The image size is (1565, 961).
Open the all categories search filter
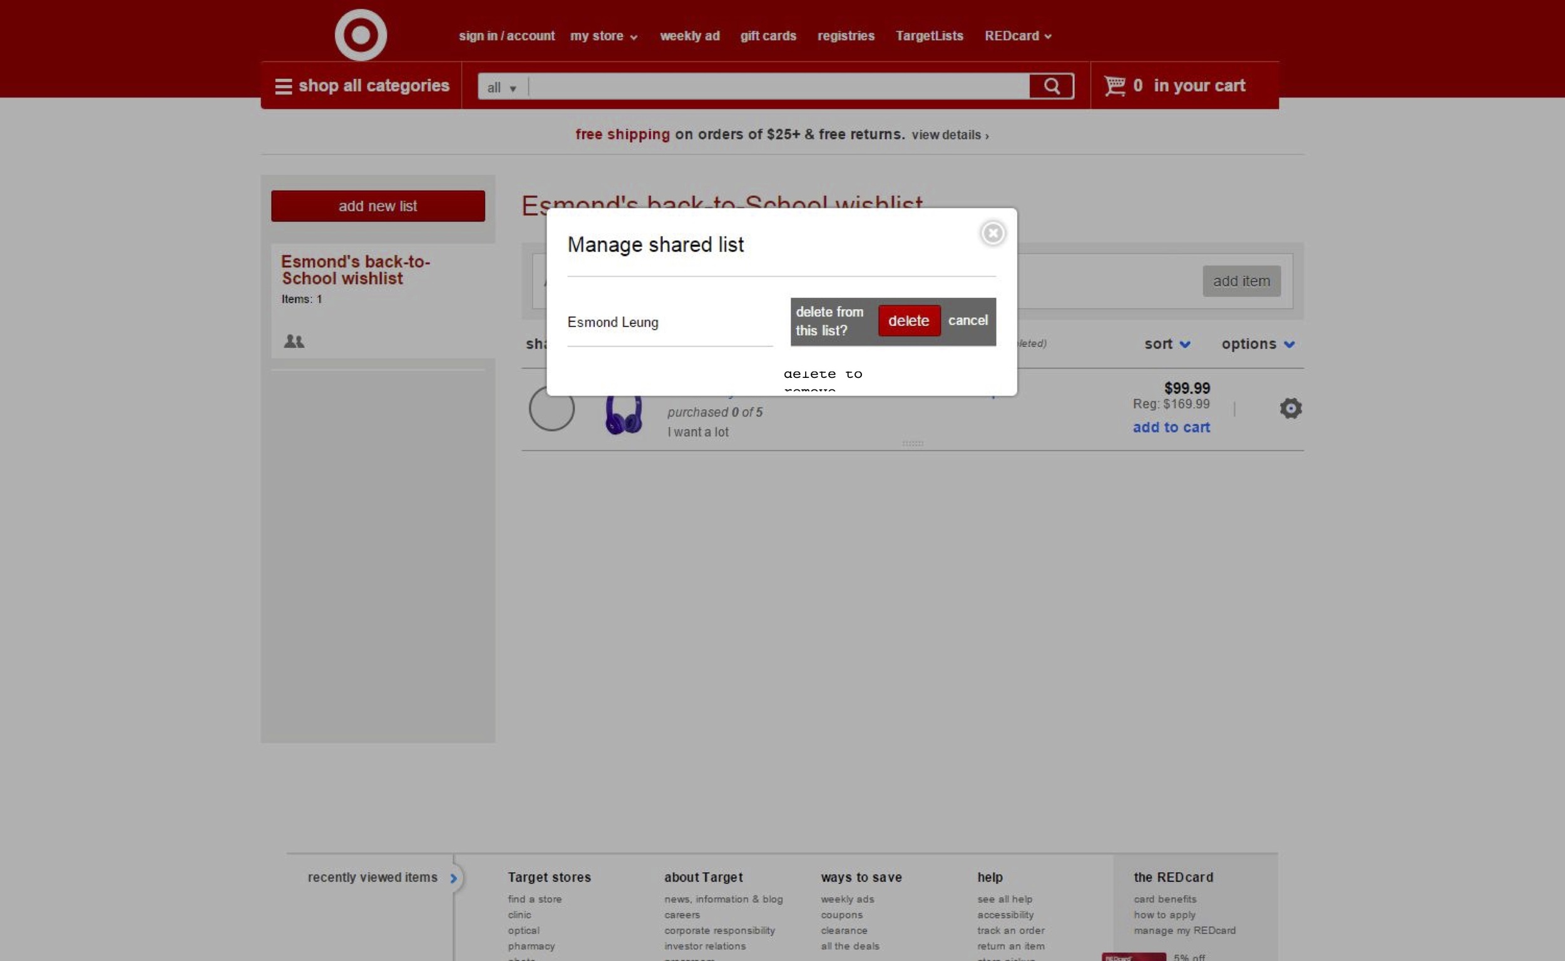tap(502, 88)
